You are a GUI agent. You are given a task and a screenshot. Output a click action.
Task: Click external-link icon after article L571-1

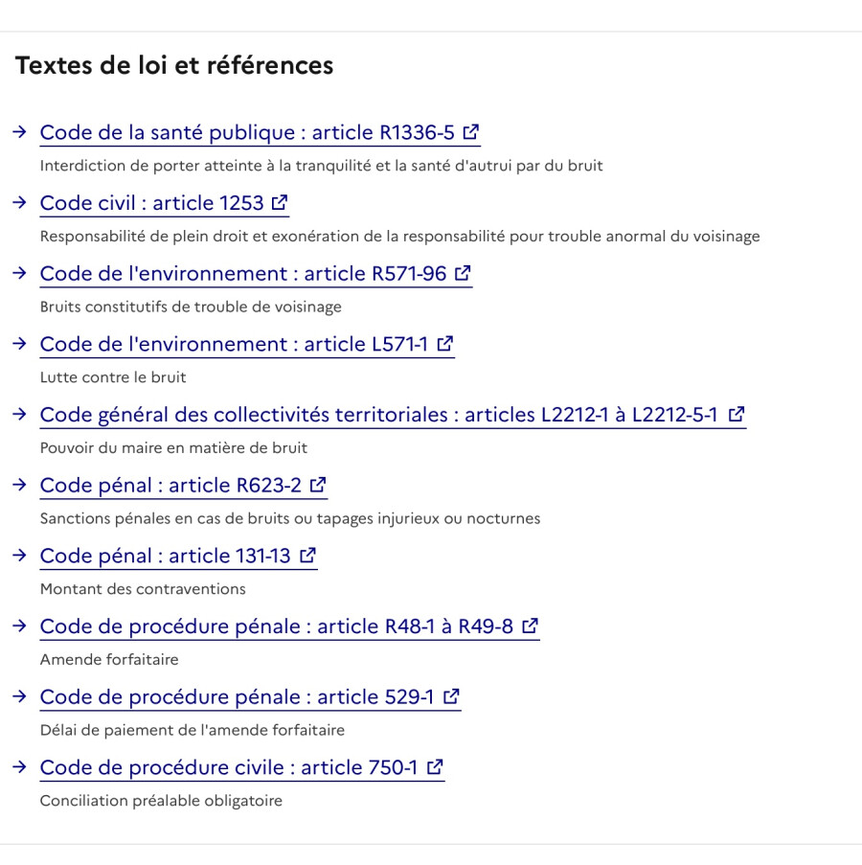pos(445,344)
